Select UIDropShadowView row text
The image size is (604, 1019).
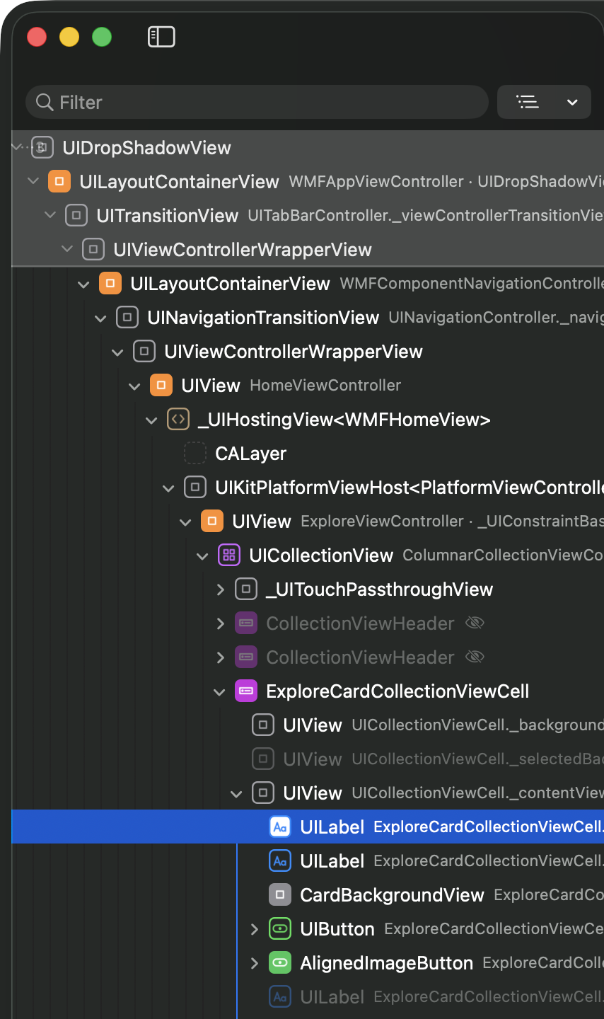coord(146,148)
